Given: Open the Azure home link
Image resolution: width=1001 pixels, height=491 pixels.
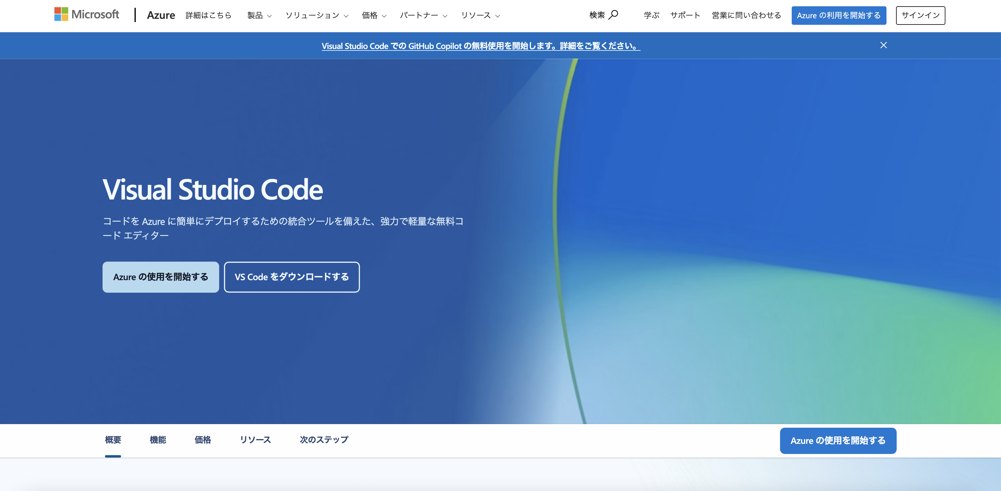Looking at the screenshot, I should pyautogui.click(x=161, y=15).
